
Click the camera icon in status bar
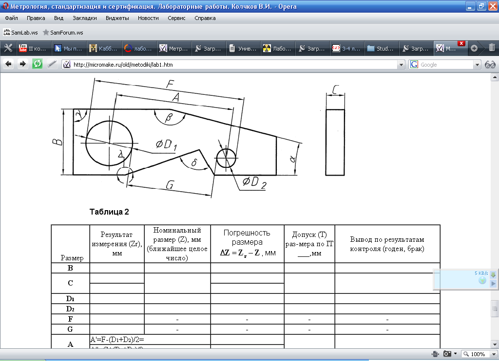(x=447, y=354)
